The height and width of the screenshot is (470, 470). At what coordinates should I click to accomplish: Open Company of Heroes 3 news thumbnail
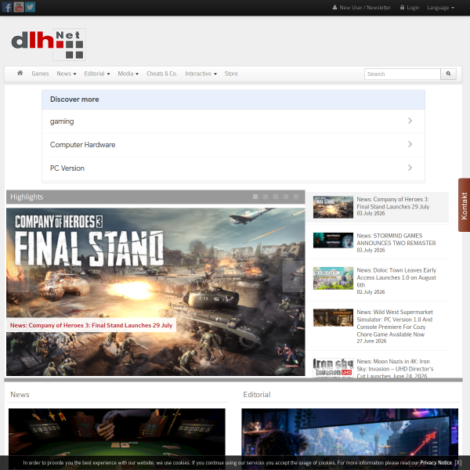click(333, 207)
